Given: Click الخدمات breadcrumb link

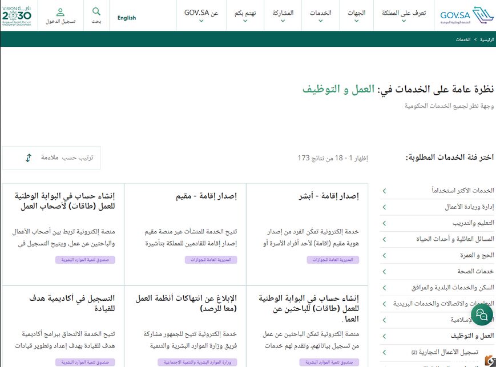Looking at the screenshot, I should (x=463, y=39).
